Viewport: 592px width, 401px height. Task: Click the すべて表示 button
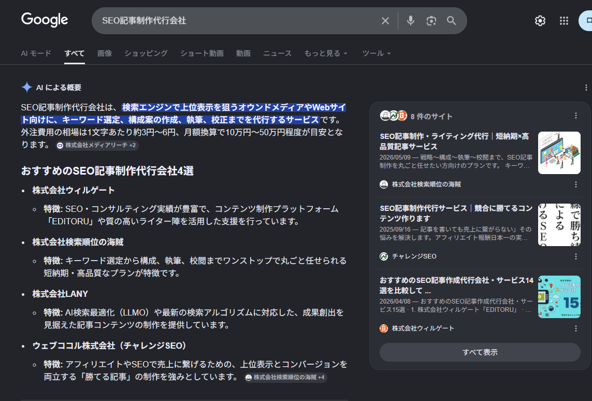pyautogui.click(x=480, y=352)
